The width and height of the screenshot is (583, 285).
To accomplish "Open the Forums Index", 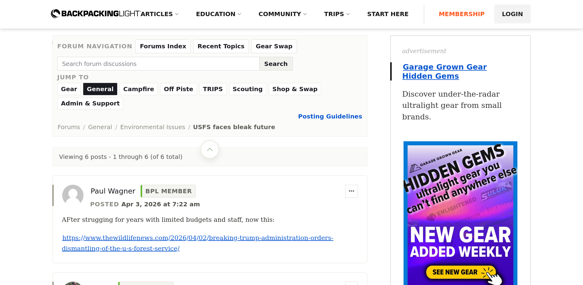I will (x=163, y=46).
